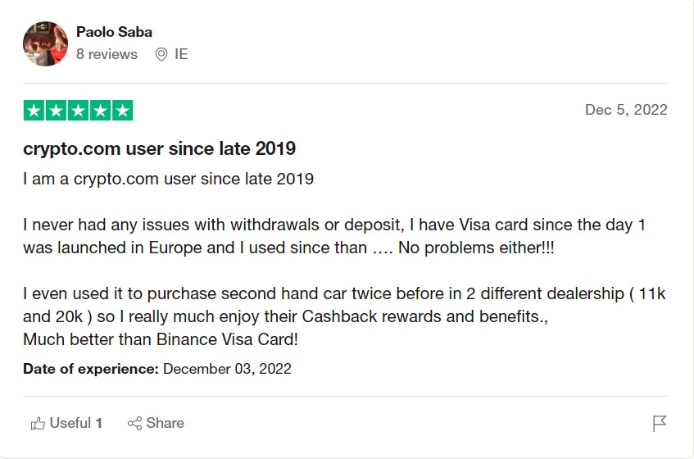Click the first green rating star

34,111
